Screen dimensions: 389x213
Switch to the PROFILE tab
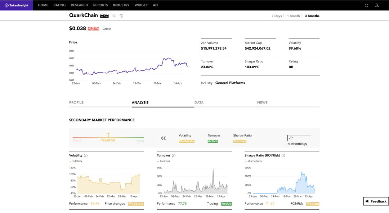(100, 102)
